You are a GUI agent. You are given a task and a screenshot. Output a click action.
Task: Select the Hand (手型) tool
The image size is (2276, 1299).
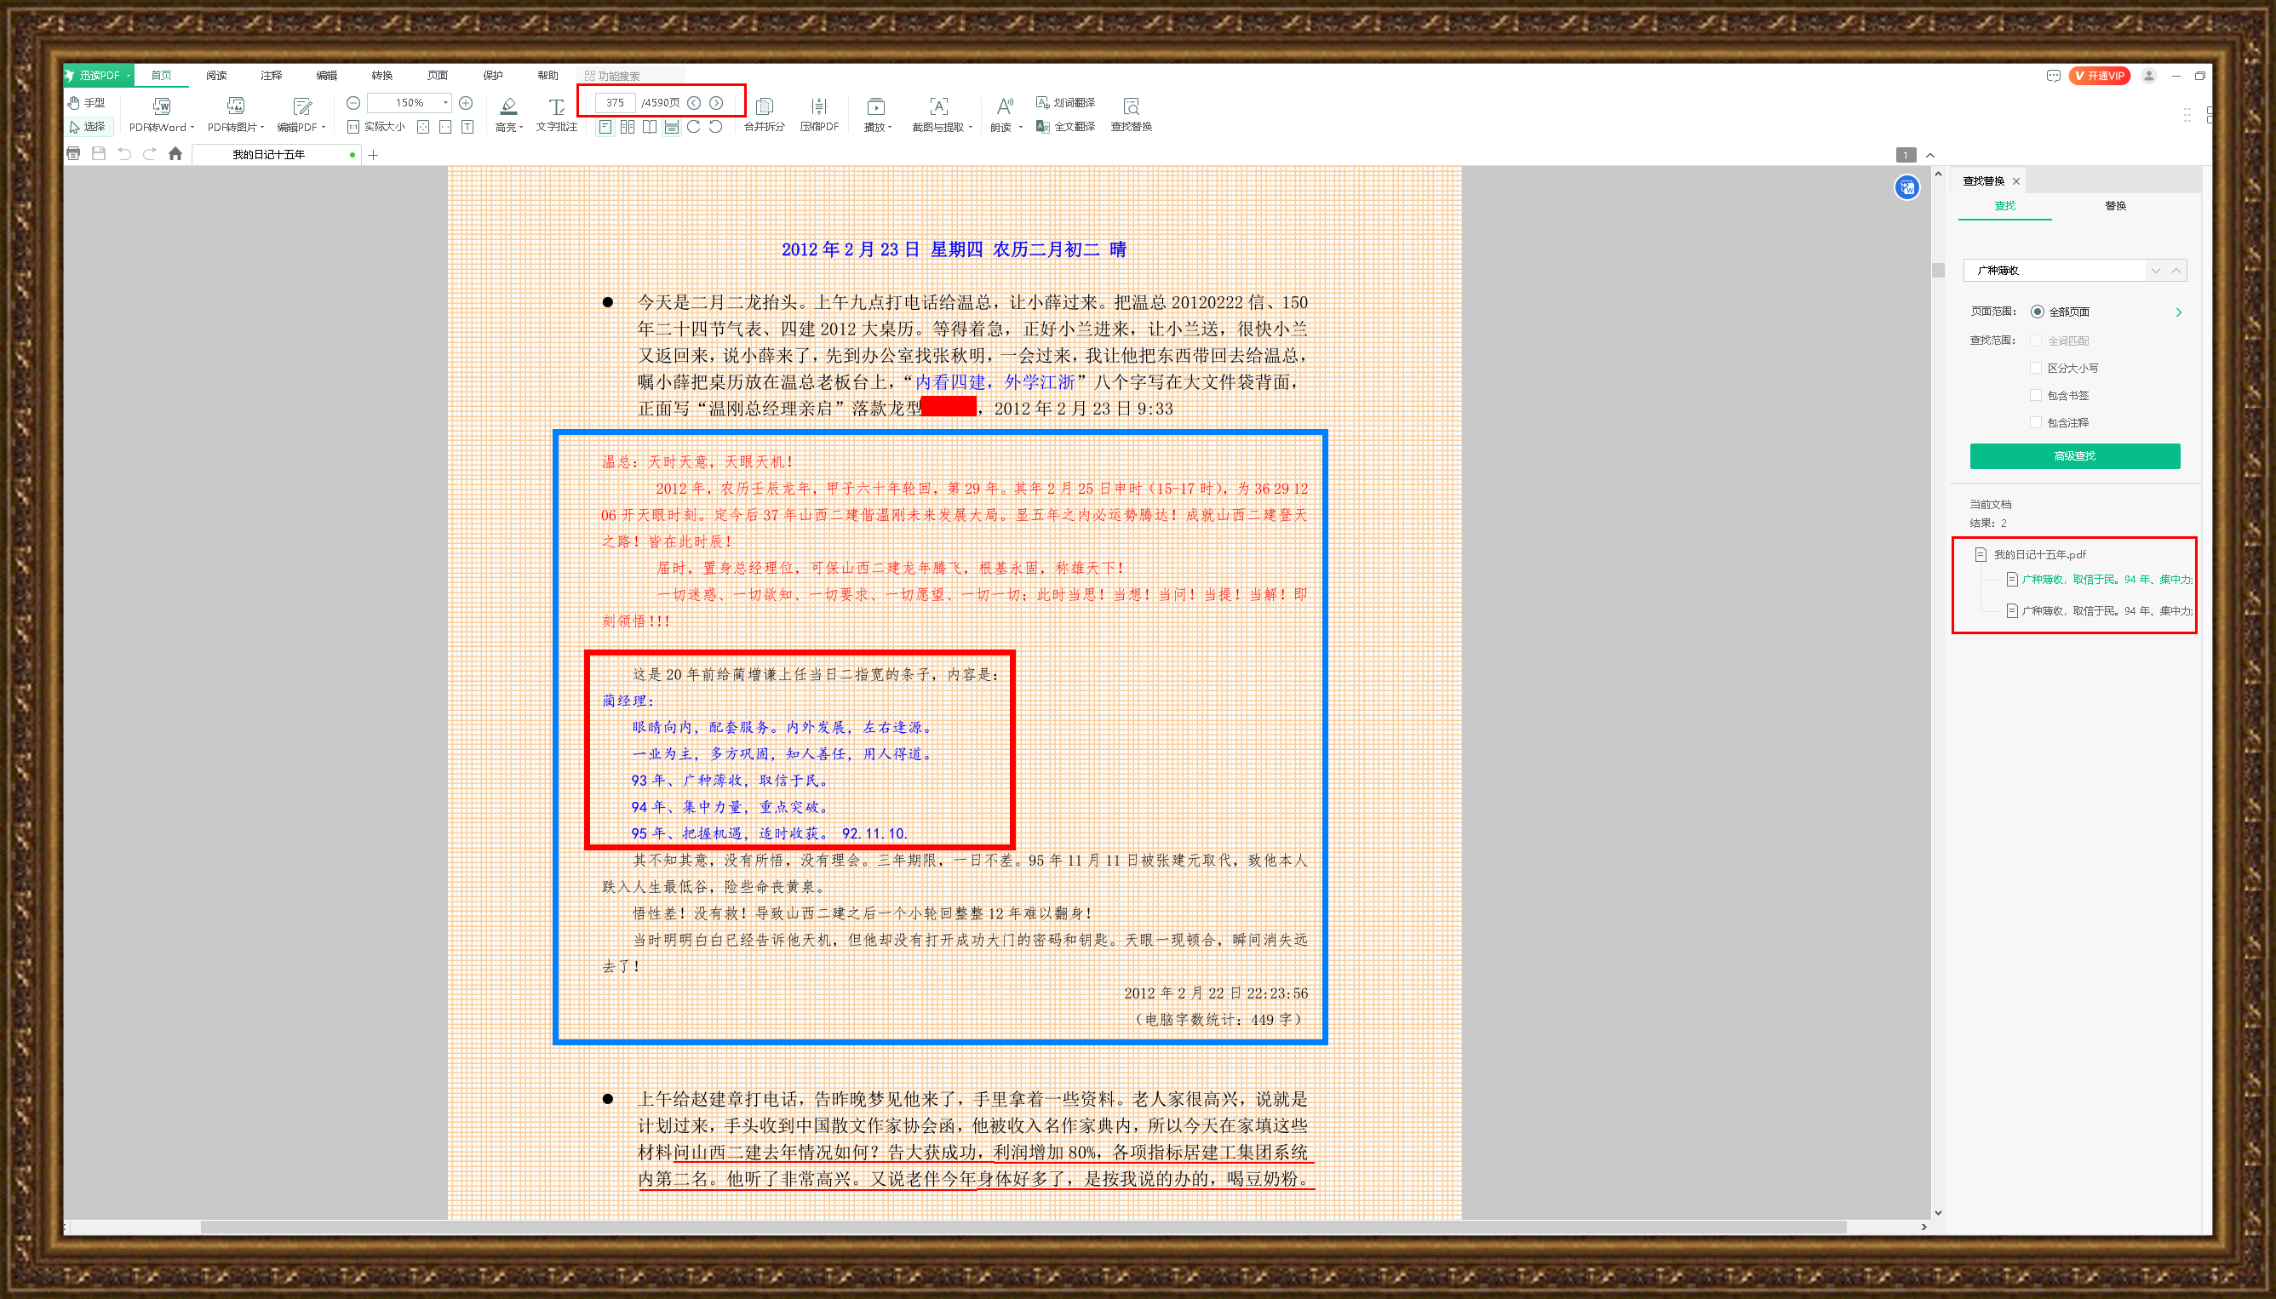87,103
